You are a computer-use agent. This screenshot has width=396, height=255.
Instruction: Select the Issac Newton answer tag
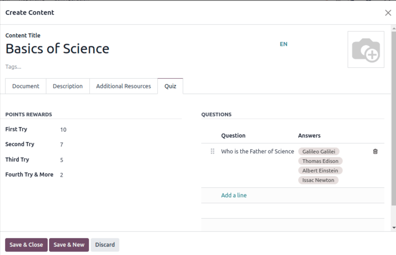[x=318, y=180]
